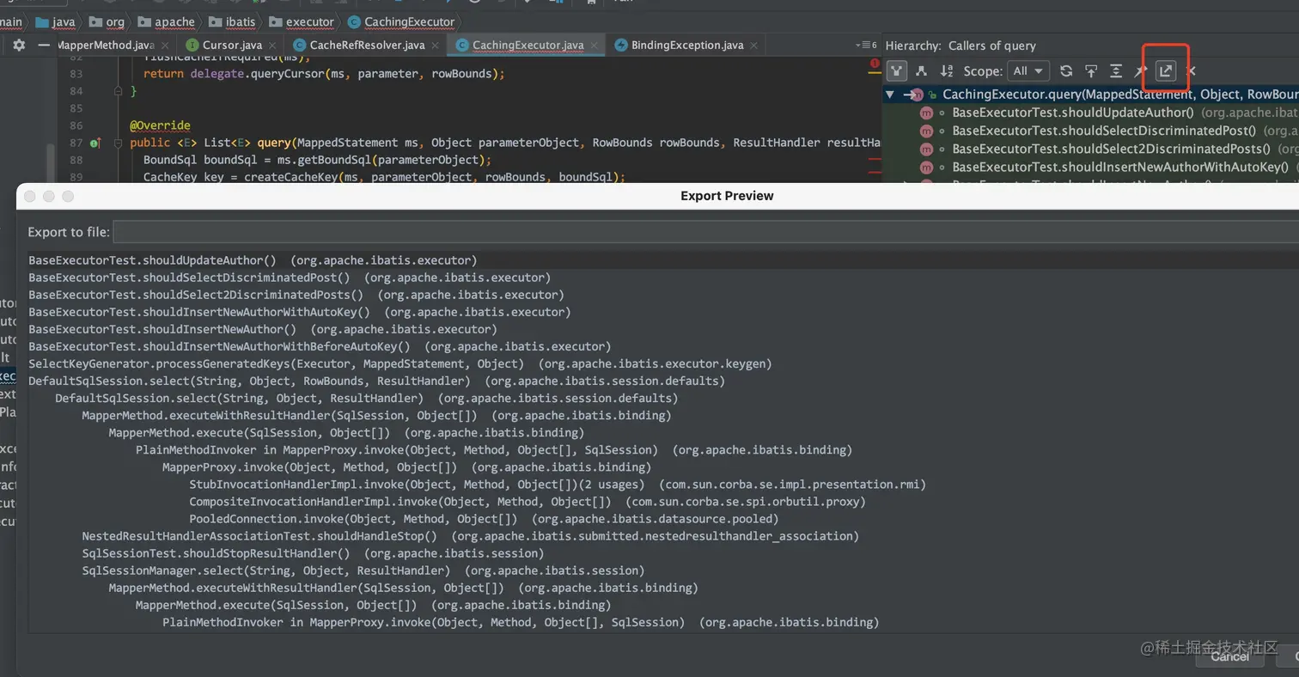The image size is (1299, 677).
Task: Click the red error indicator atop editor
Action: point(875,63)
